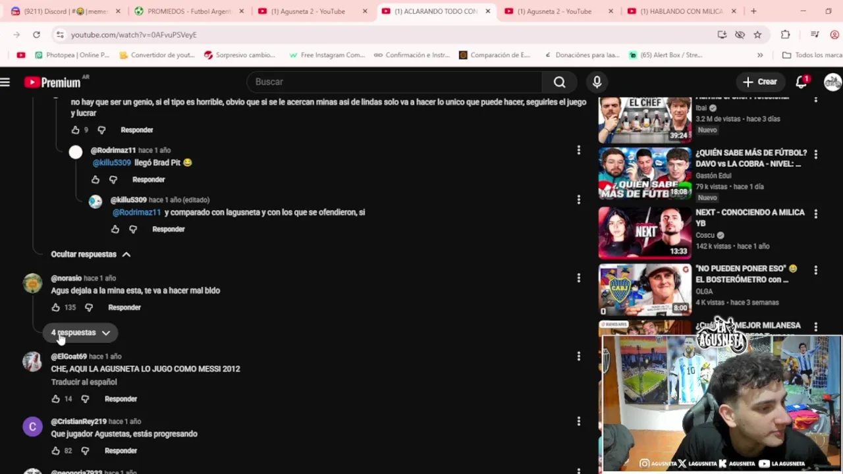Dislike the @Rodrimaz11 reply
The height and width of the screenshot is (474, 843).
pyautogui.click(x=113, y=180)
